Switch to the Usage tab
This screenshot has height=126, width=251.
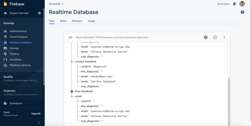91,21
